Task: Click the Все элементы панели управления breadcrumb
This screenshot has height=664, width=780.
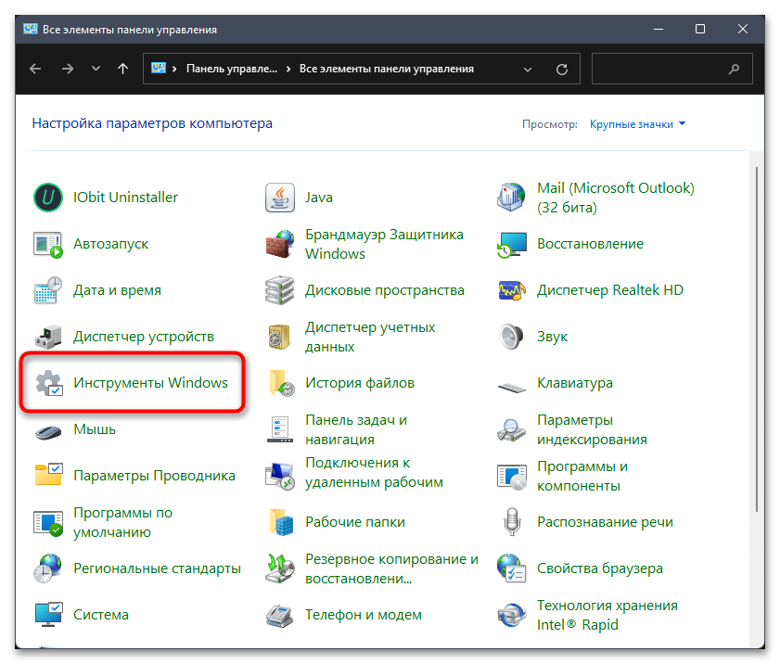Action: (x=387, y=69)
